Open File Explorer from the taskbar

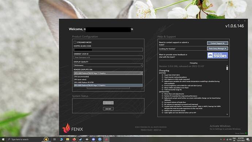point(68,139)
